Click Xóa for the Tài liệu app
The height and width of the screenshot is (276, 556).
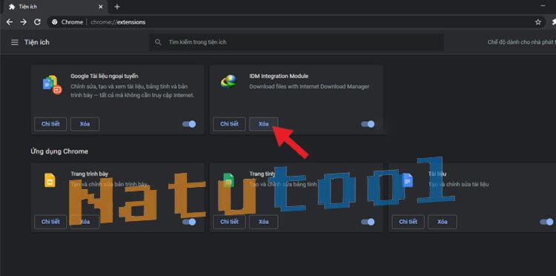(442, 222)
